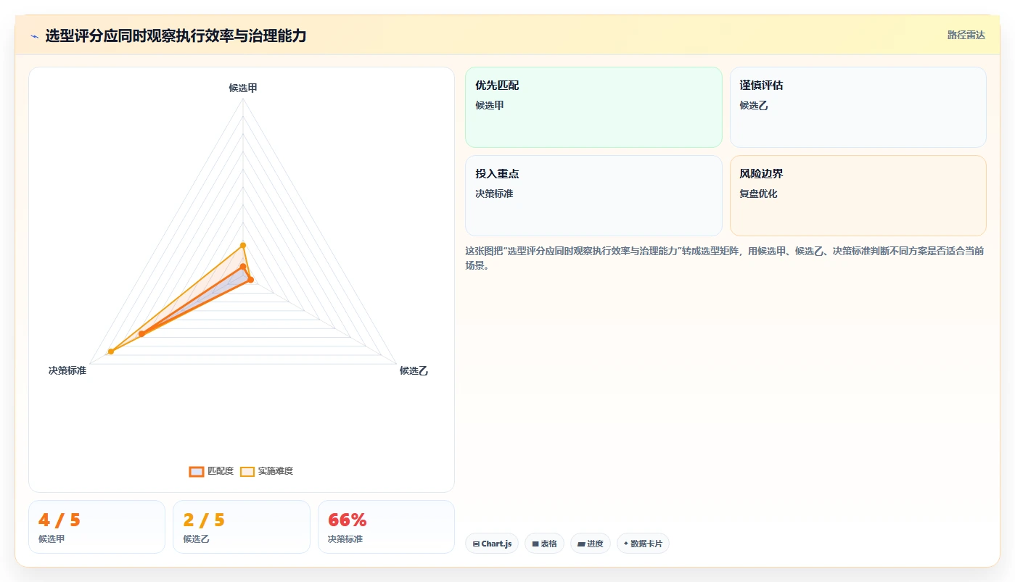Click the bar icon in the 进度 tag
Viewport: 1015px width, 582px height.
(581, 544)
